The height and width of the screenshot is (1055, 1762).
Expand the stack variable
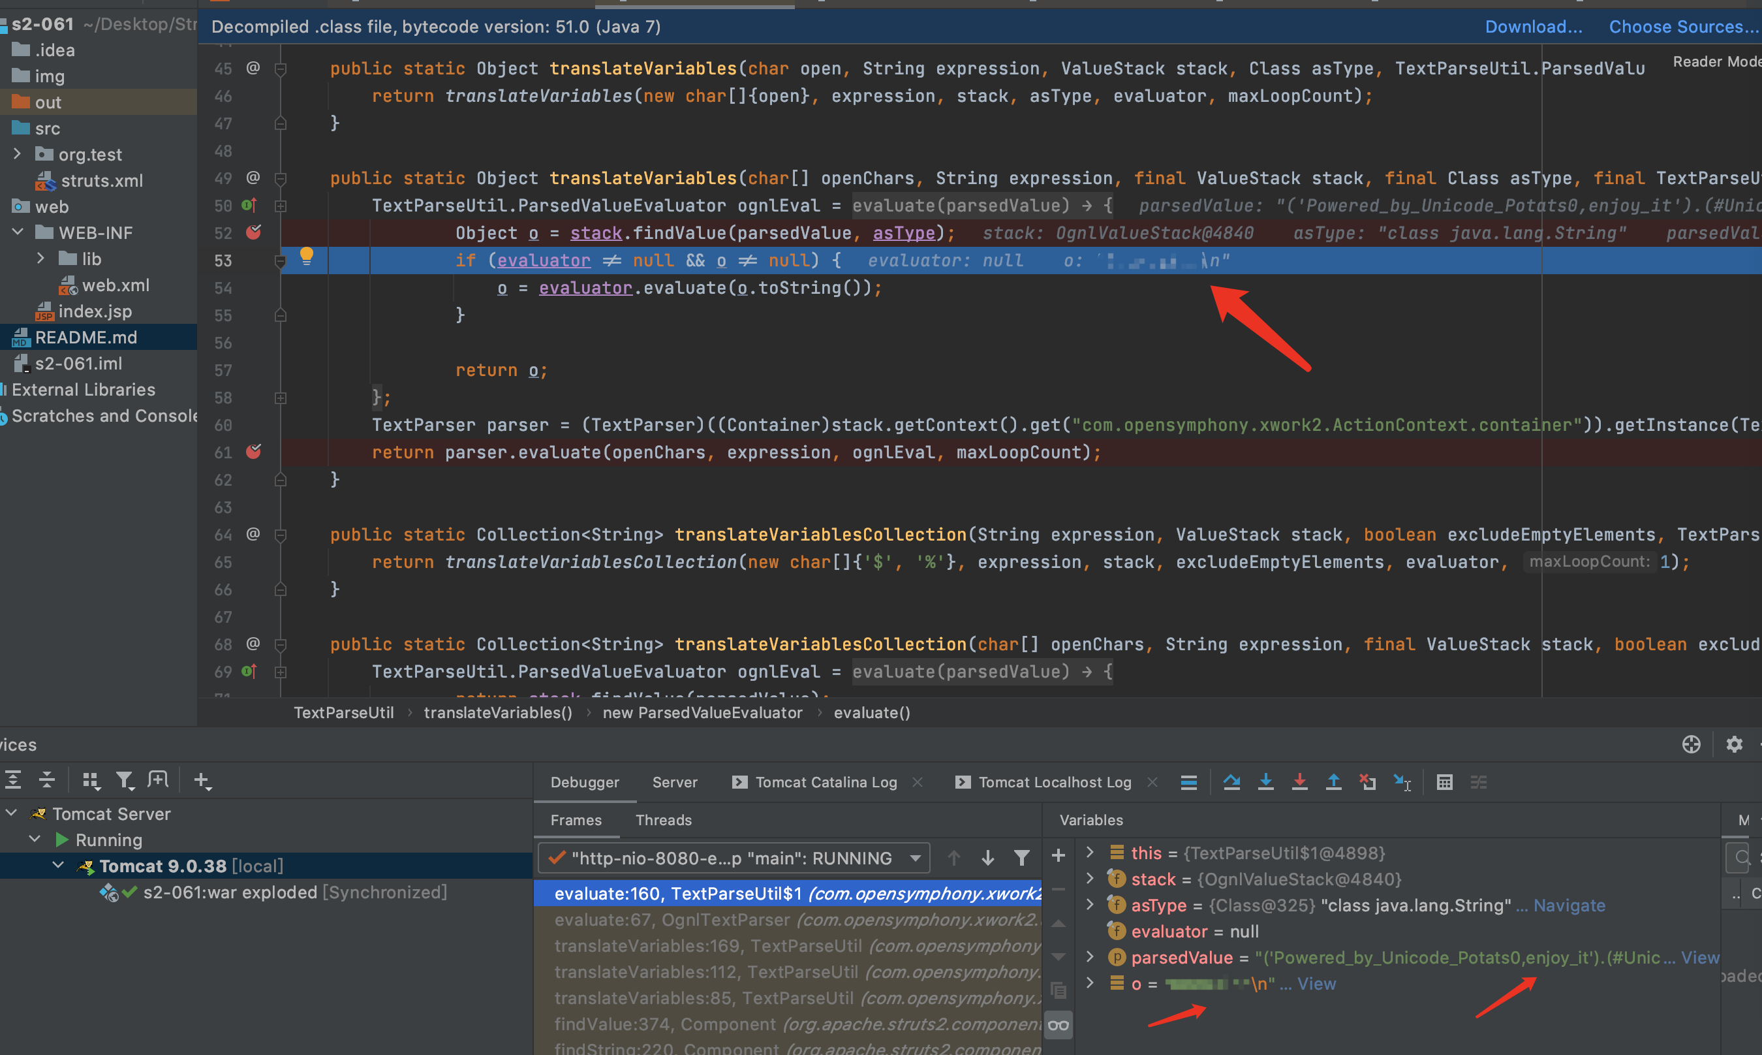click(x=1090, y=878)
